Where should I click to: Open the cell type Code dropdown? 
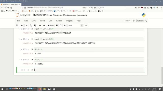pyautogui.click(x=75, y=26)
